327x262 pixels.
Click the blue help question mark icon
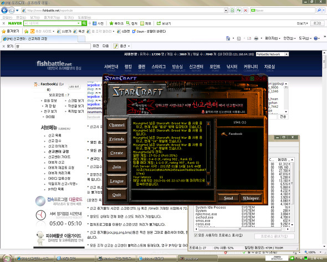[x=315, y=38]
